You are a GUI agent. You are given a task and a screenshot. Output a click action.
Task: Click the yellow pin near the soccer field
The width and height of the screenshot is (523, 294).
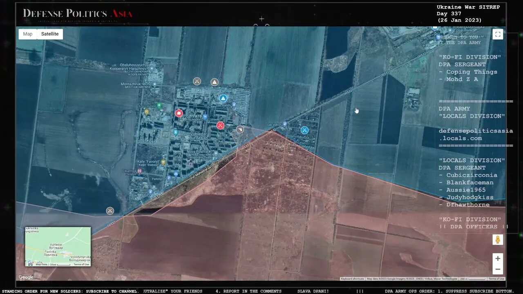point(147,111)
